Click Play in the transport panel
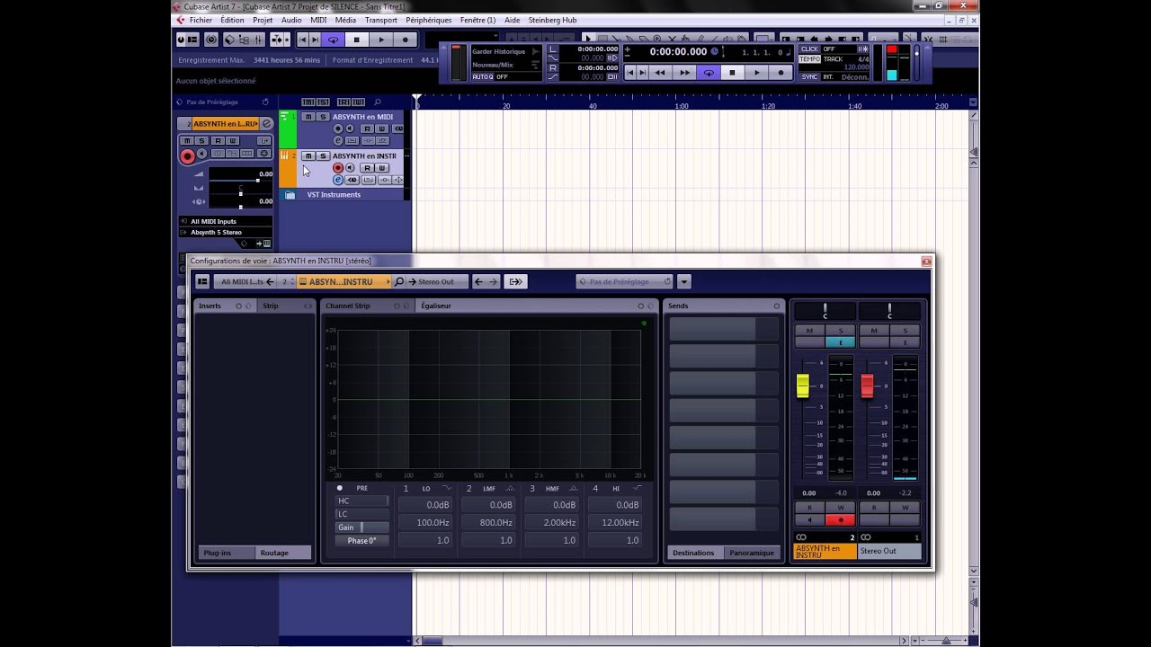The width and height of the screenshot is (1151, 647). tap(756, 73)
